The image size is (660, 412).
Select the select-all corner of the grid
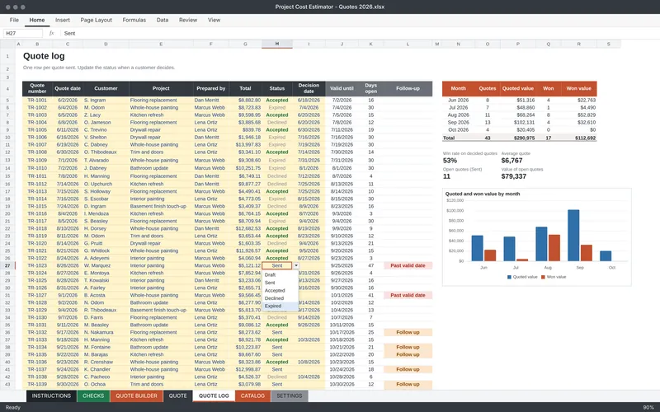coord(7,44)
